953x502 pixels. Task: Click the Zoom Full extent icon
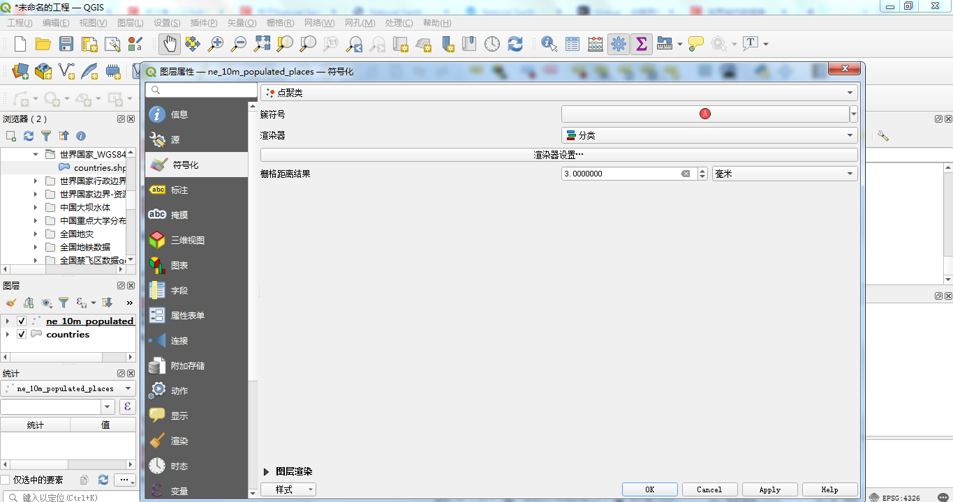pos(262,44)
